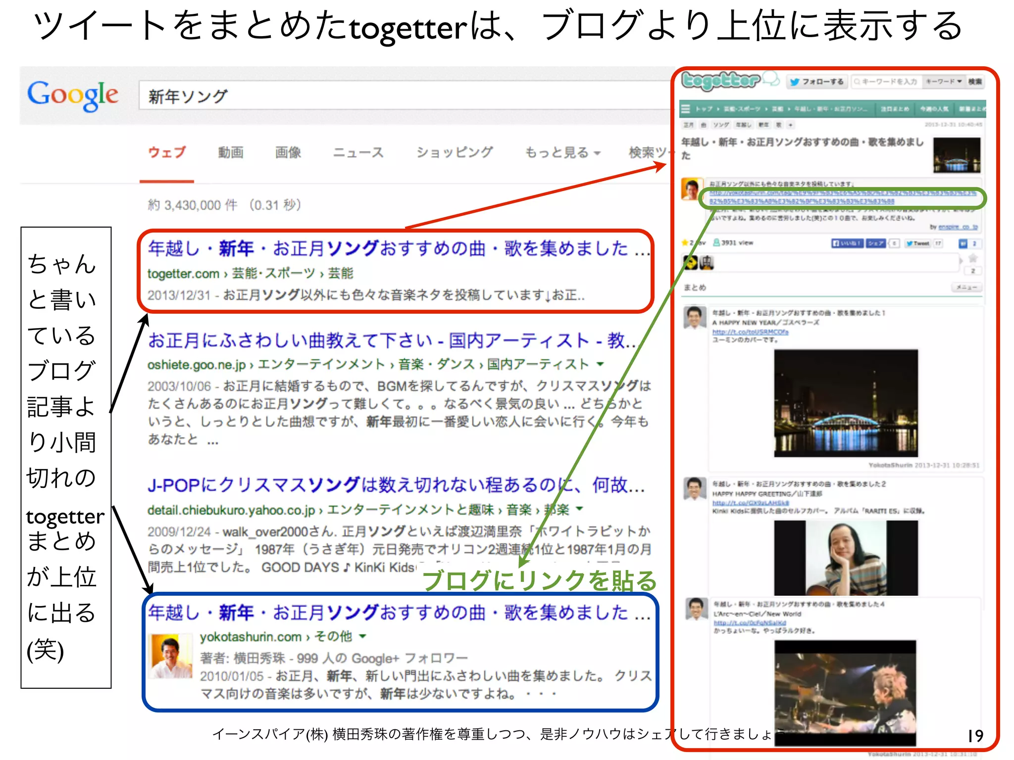Open the t.co link in the second tweet
The width and height of the screenshot is (1014, 760).
pos(751,503)
